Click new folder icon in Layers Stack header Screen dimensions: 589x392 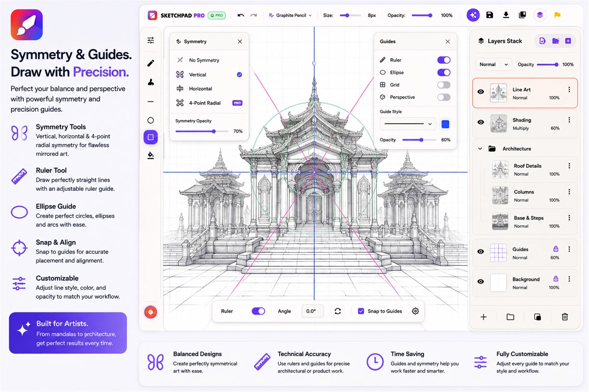pos(556,41)
